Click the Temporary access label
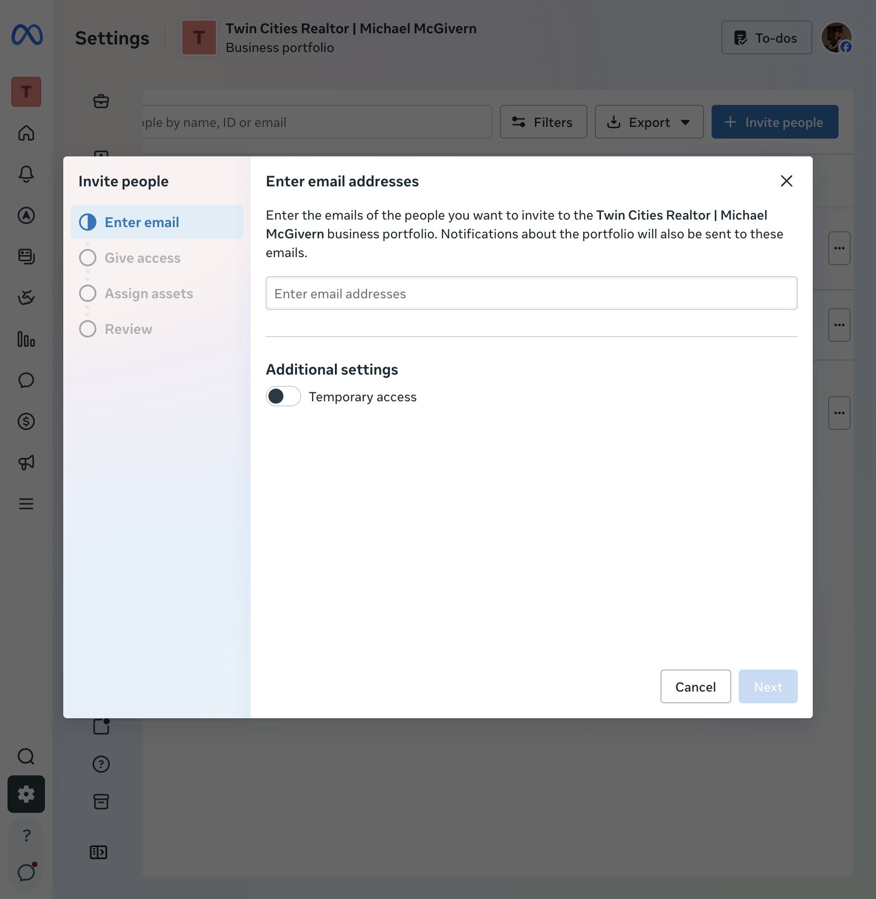Image resolution: width=876 pixels, height=899 pixels. click(363, 397)
